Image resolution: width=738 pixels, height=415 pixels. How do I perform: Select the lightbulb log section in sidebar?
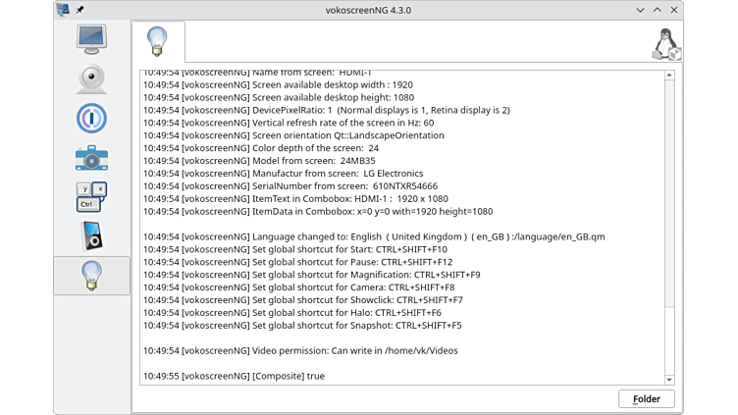(x=91, y=276)
